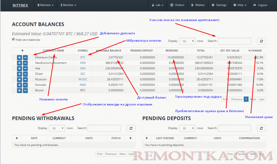
Task: Click the withdraw minus icon for Ethereum Classic
Action: [25, 57]
